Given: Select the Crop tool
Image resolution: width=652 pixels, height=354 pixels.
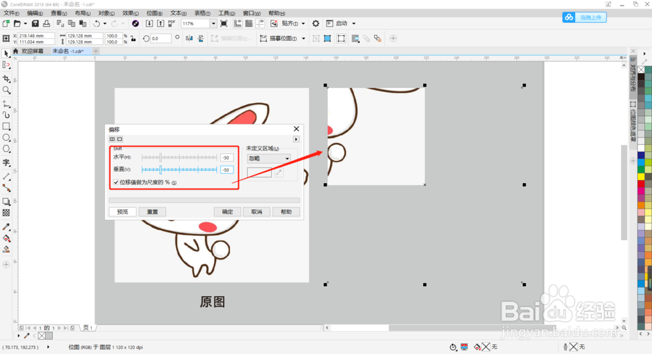Looking at the screenshot, I should pyautogui.click(x=7, y=79).
